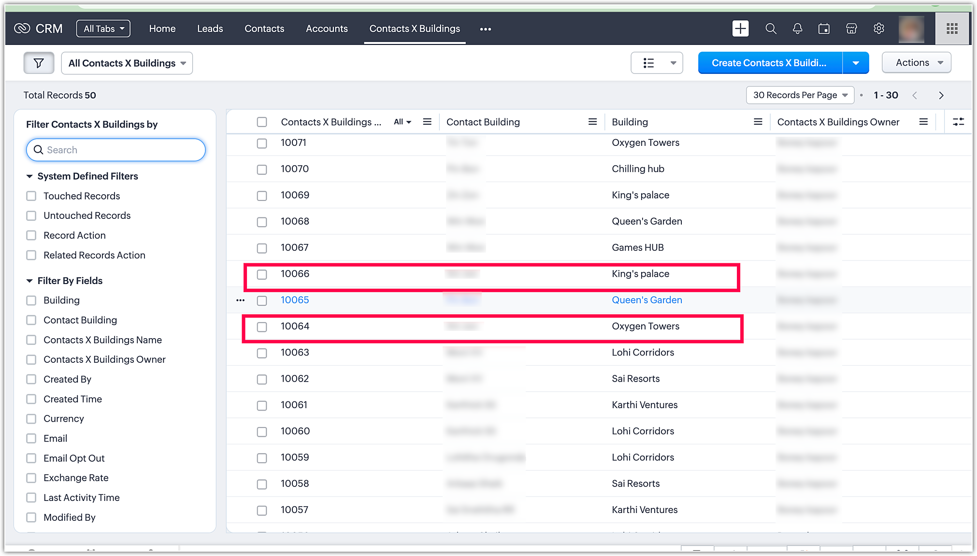Open the calendar icon in top bar
Screen dimensions: 977x556
(x=824, y=29)
